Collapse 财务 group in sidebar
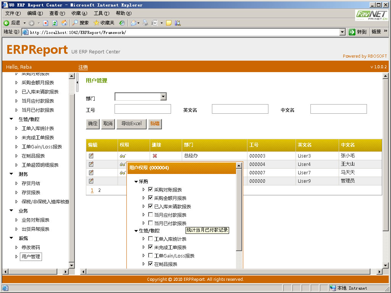Image resolution: width=391 pixels, height=293 pixels. pyautogui.click(x=11, y=174)
